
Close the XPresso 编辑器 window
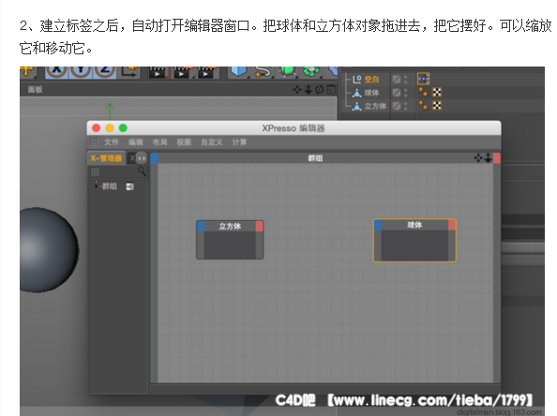(96, 128)
